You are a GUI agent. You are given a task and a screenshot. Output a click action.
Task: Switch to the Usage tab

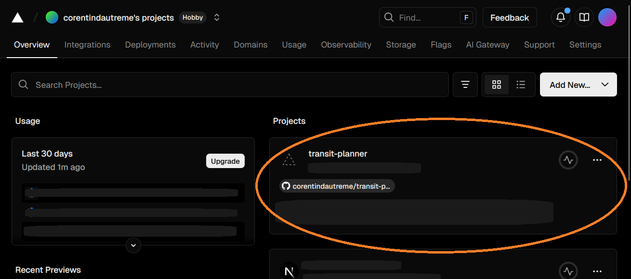pyautogui.click(x=294, y=45)
